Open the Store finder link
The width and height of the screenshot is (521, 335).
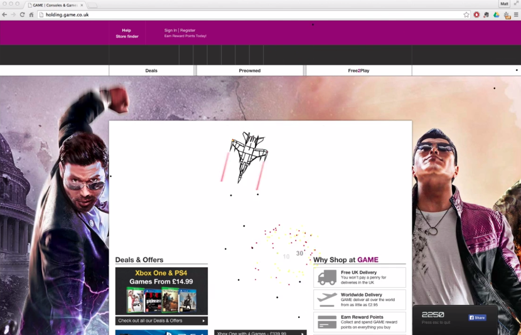[x=127, y=36]
